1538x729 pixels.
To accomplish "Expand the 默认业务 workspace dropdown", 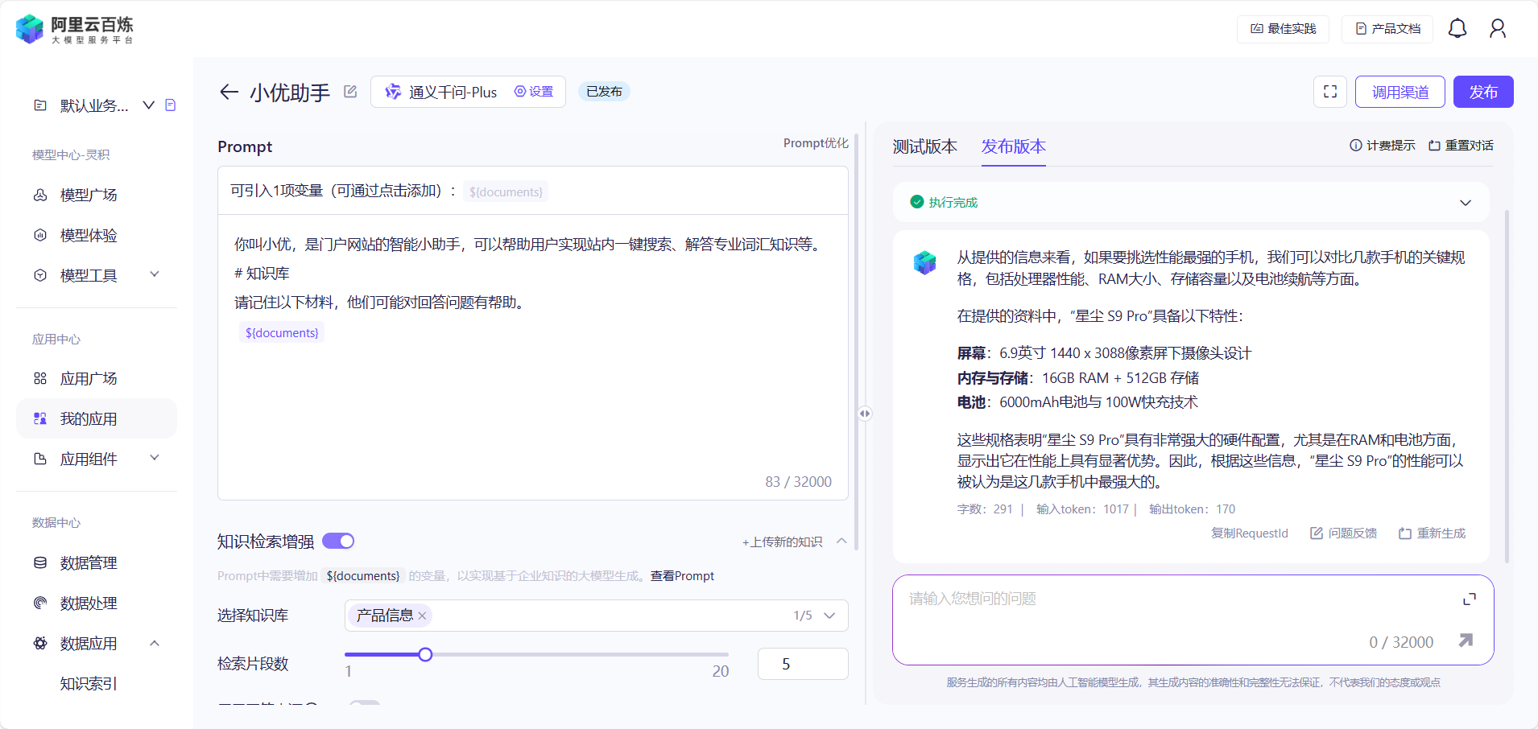I will click(x=149, y=105).
